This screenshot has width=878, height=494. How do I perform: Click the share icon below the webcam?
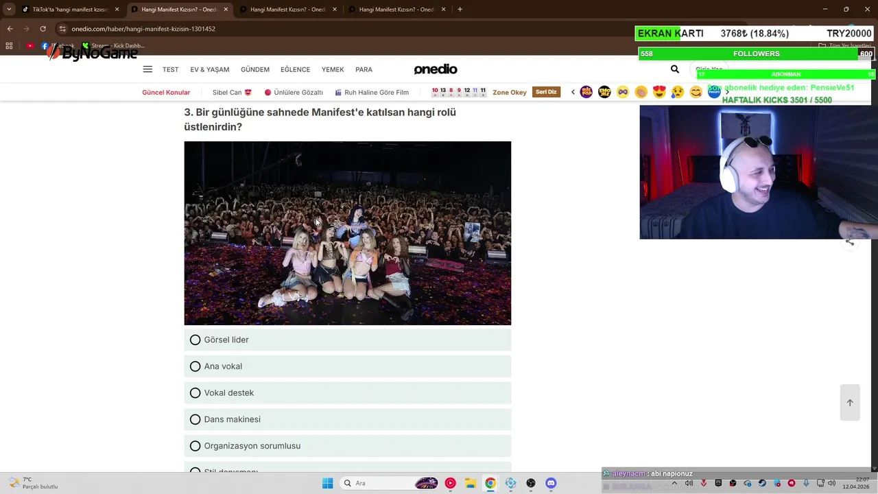[x=850, y=242]
